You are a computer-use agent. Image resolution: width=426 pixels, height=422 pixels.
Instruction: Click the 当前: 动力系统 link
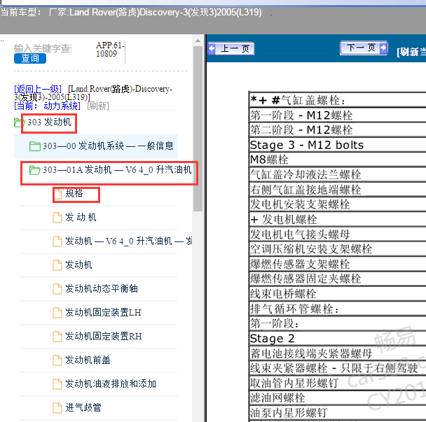tap(47, 106)
